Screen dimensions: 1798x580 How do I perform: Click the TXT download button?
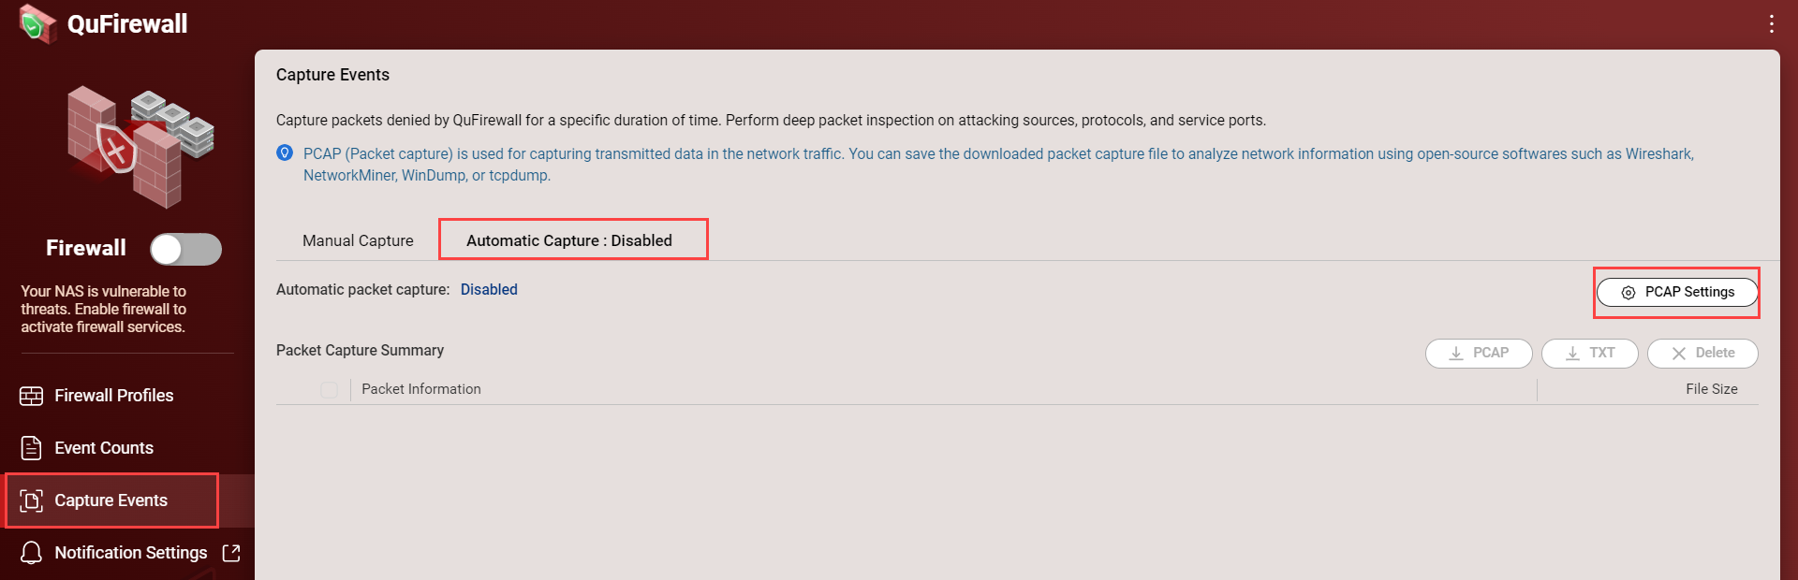(x=1589, y=354)
